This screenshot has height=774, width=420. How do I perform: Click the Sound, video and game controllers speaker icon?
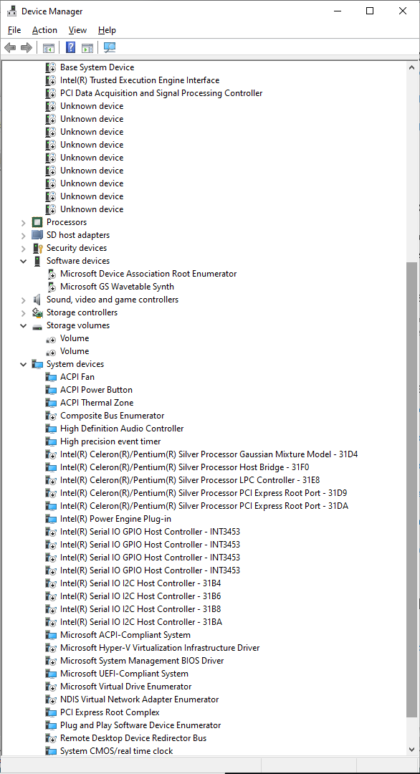click(x=37, y=299)
